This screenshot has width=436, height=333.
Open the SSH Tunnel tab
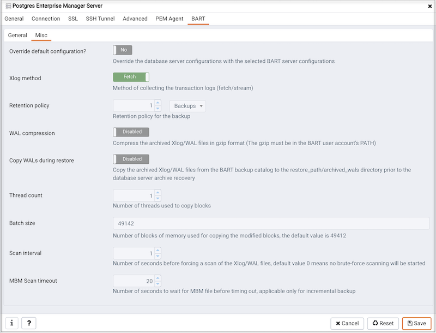click(x=100, y=19)
